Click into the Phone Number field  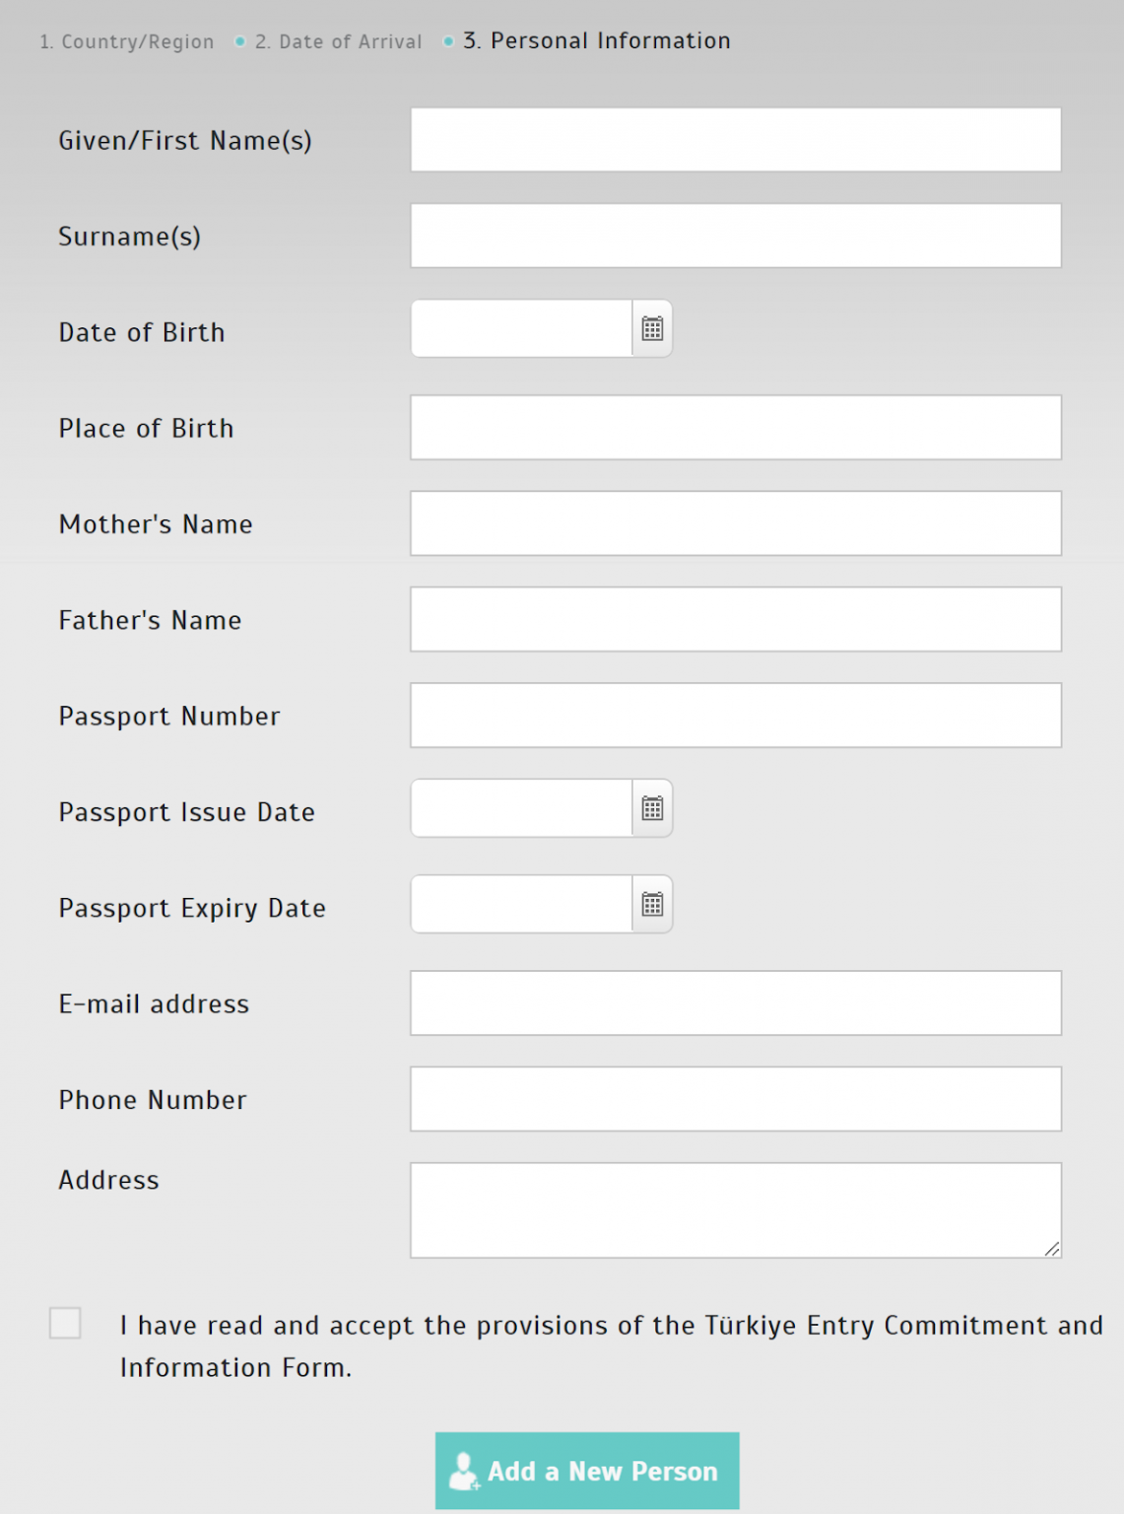click(x=735, y=1099)
